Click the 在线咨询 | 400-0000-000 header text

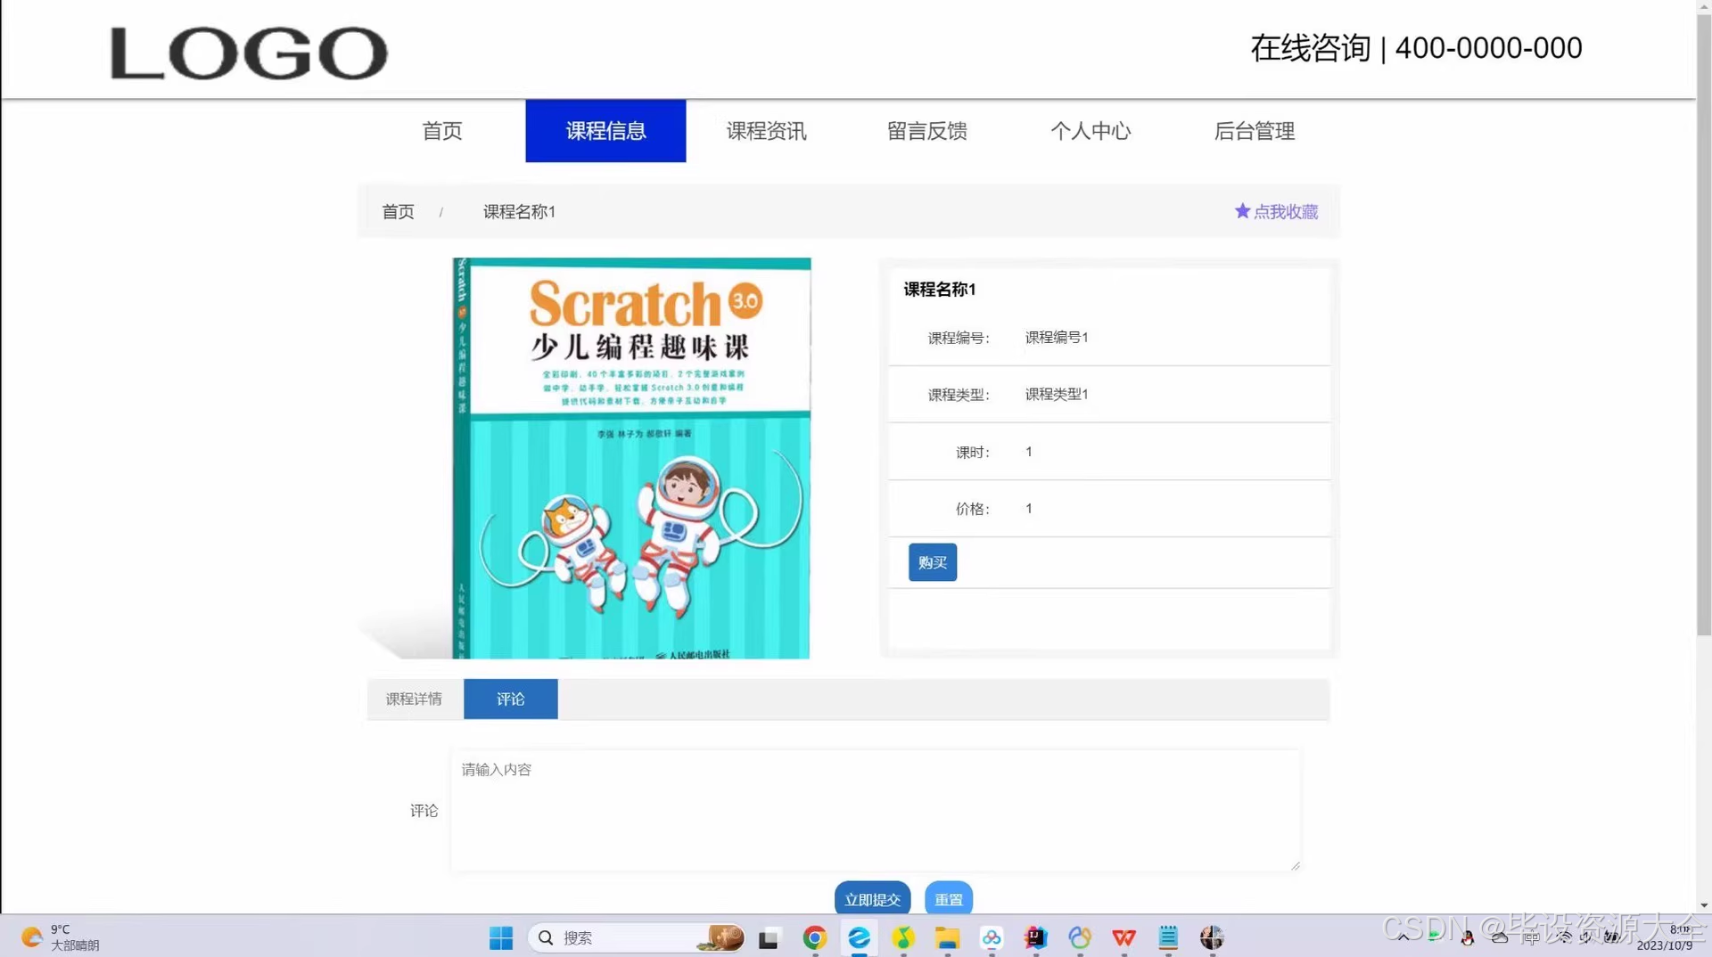(1416, 48)
